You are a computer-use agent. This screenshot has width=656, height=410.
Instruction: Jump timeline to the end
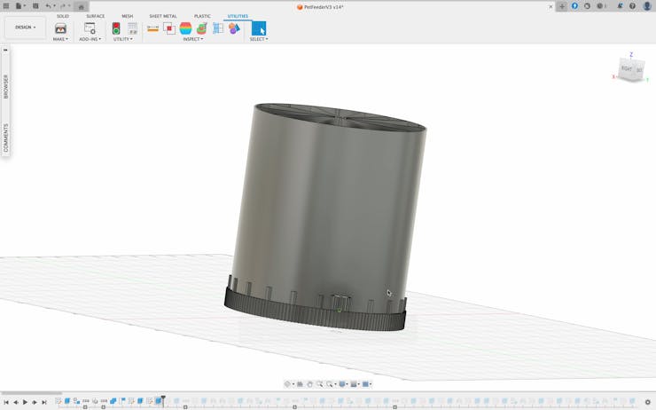44,402
